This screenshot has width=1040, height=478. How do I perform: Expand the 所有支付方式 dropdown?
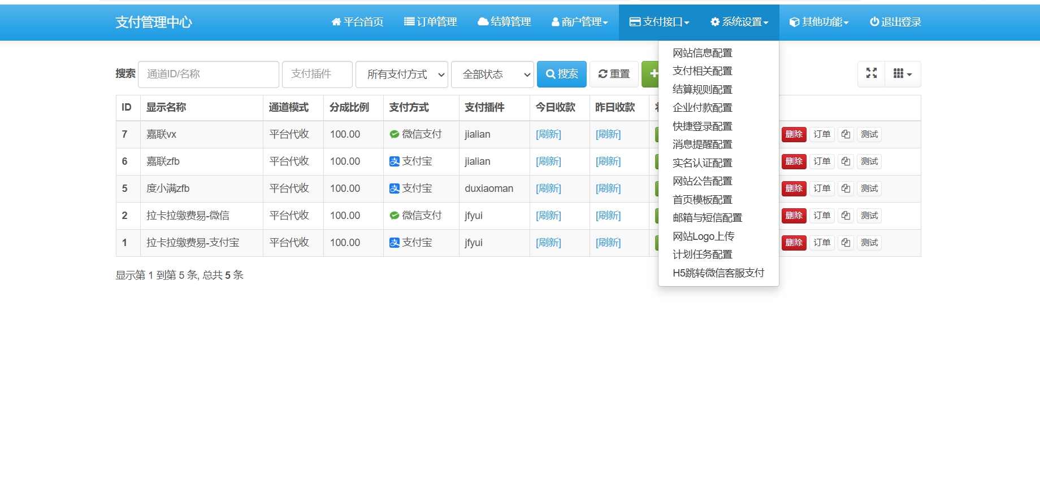coord(401,74)
